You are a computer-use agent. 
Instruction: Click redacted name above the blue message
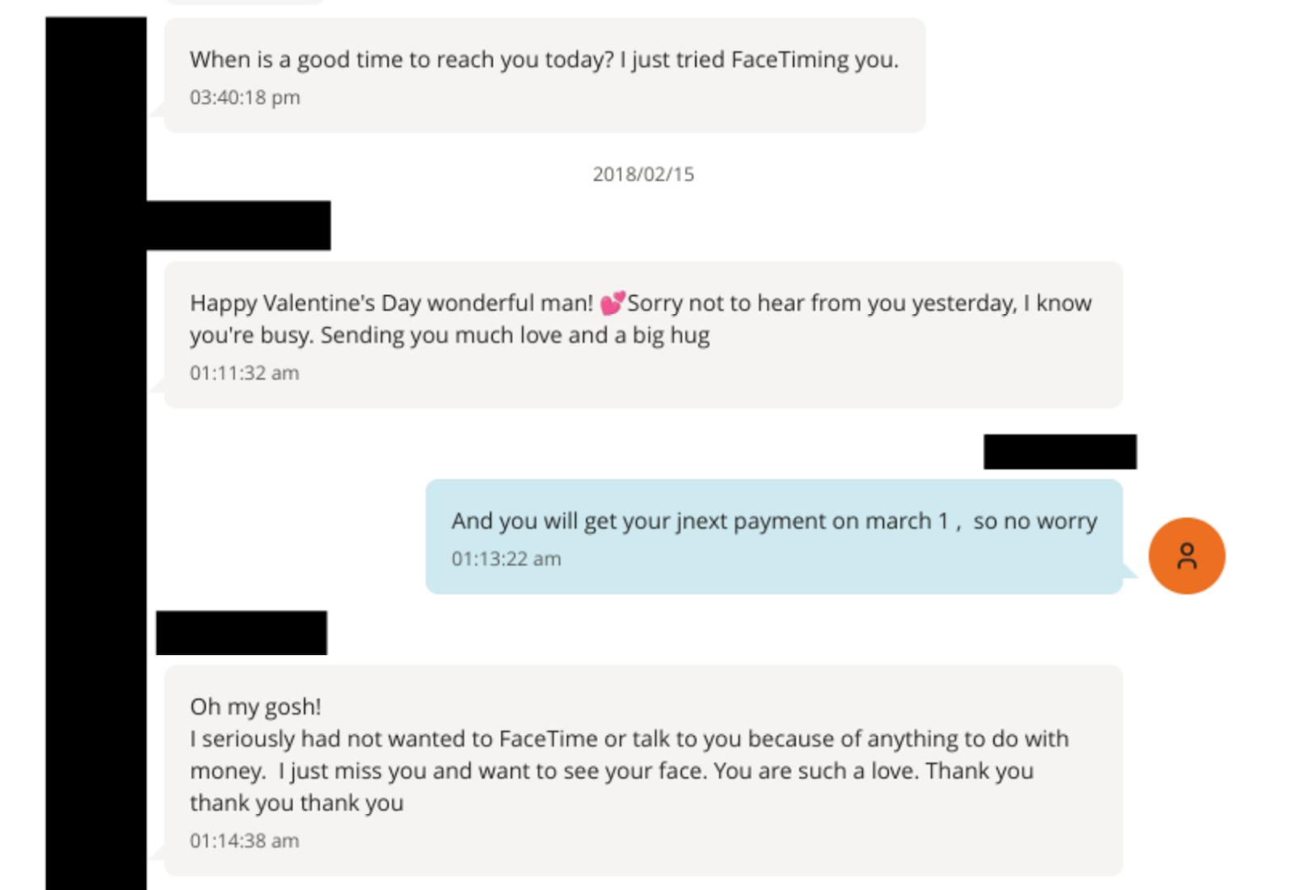1059,451
